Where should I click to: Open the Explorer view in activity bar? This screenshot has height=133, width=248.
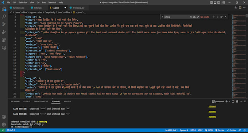tap(4, 9)
